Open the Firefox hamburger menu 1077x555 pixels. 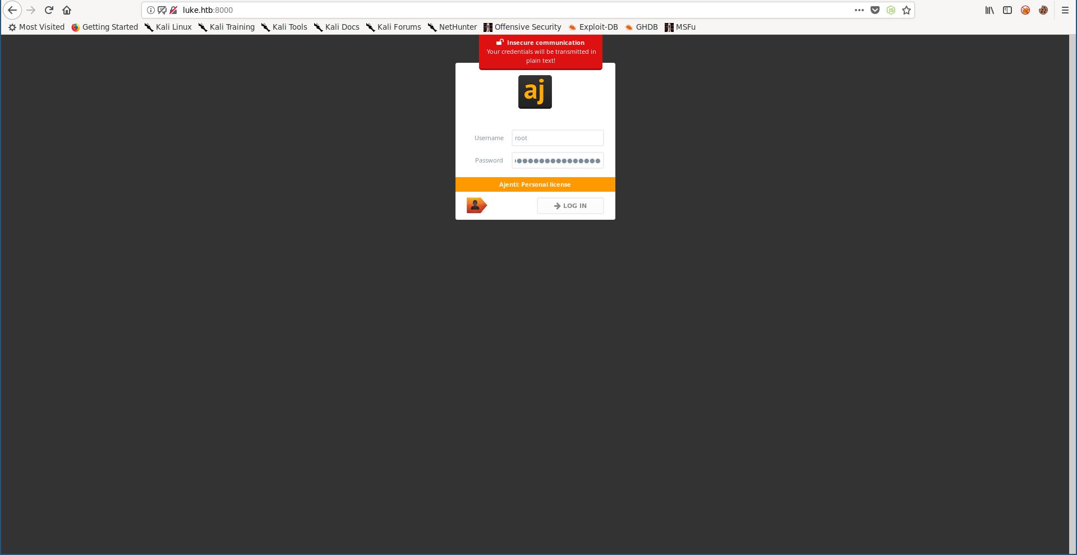click(x=1065, y=10)
